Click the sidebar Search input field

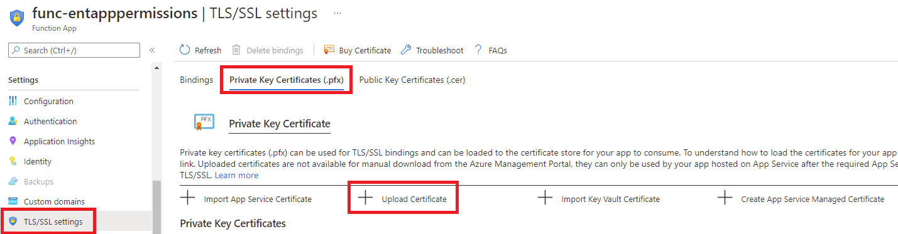(74, 50)
